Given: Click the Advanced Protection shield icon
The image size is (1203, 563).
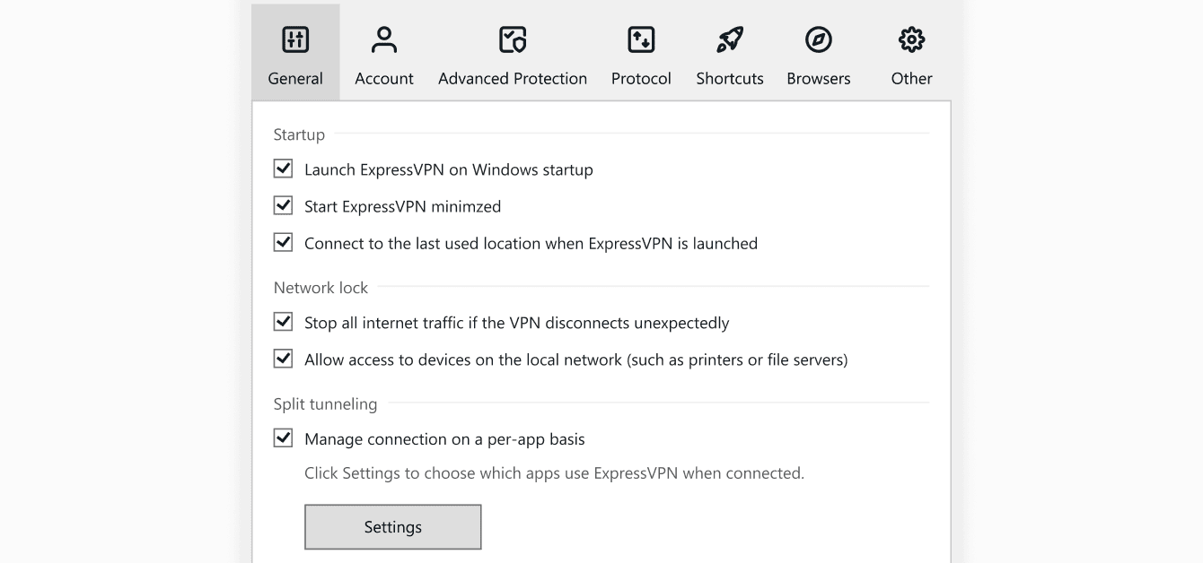Looking at the screenshot, I should (513, 39).
